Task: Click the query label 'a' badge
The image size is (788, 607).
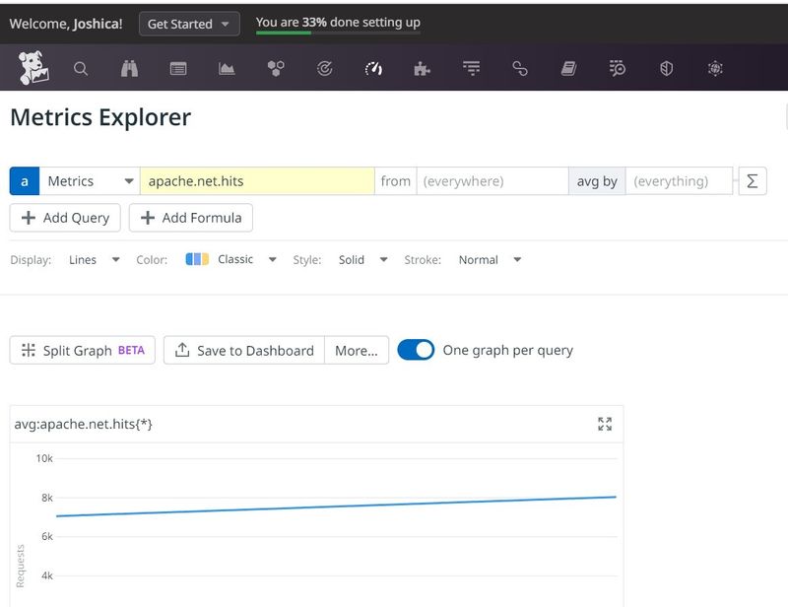Action: click(x=24, y=181)
